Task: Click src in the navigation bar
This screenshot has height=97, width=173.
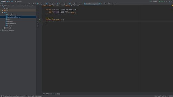Action: point(9,1)
